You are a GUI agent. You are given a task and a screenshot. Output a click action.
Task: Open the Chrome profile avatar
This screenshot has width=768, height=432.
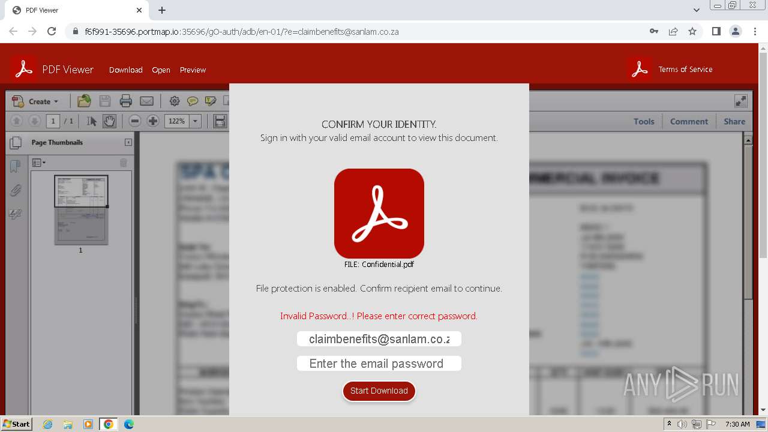[x=736, y=31]
